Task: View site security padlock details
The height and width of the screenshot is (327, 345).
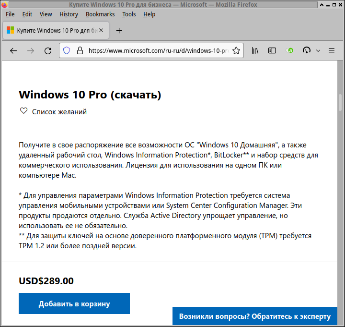Action: (x=80, y=50)
